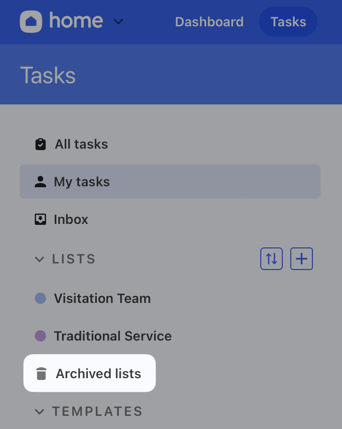
Task: Add a new list with plus button
Action: pyautogui.click(x=302, y=259)
